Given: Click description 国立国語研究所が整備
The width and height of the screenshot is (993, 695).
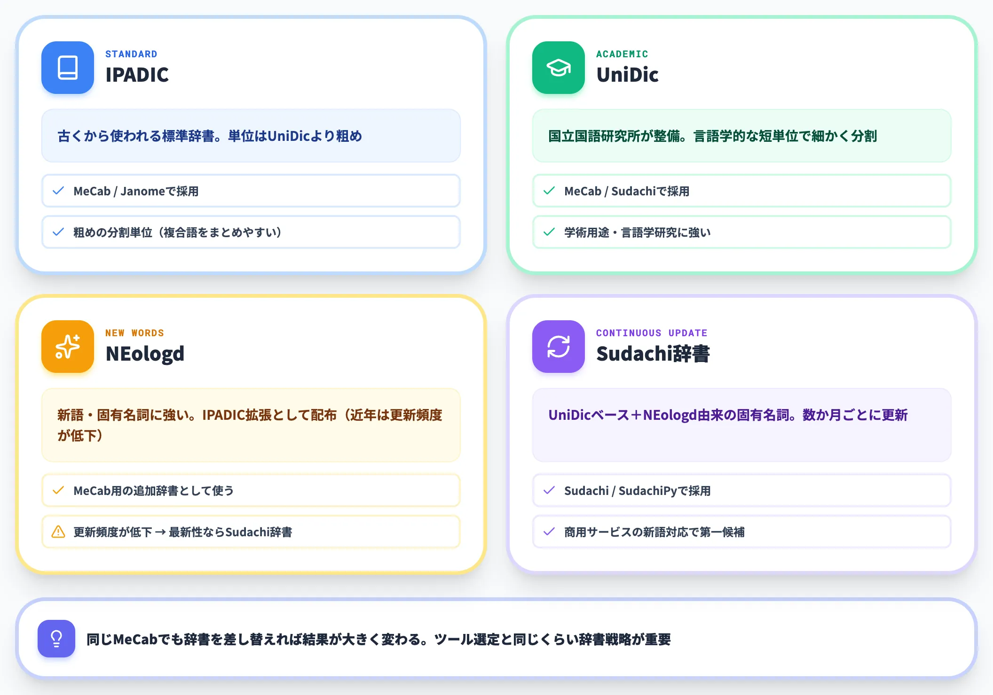Looking at the screenshot, I should click(x=713, y=136).
